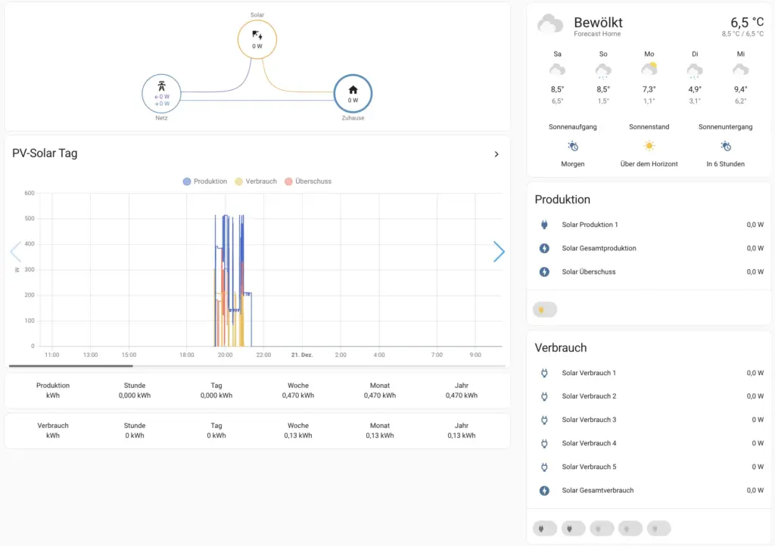Open the Sonnenaufgang sunrise icon
The image size is (775, 546).
[x=573, y=147]
